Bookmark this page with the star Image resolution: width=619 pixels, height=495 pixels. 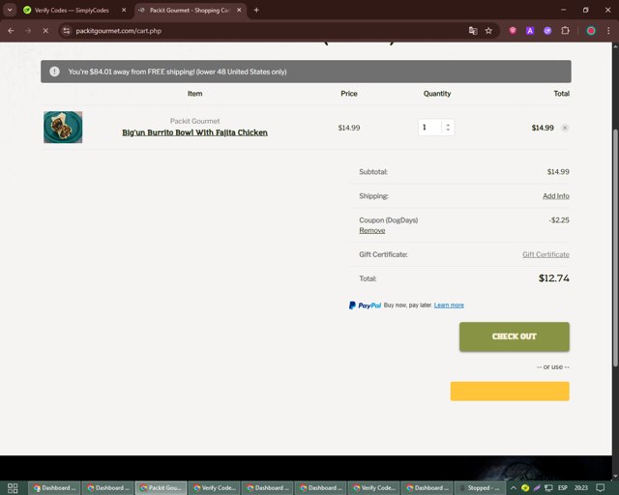point(488,31)
